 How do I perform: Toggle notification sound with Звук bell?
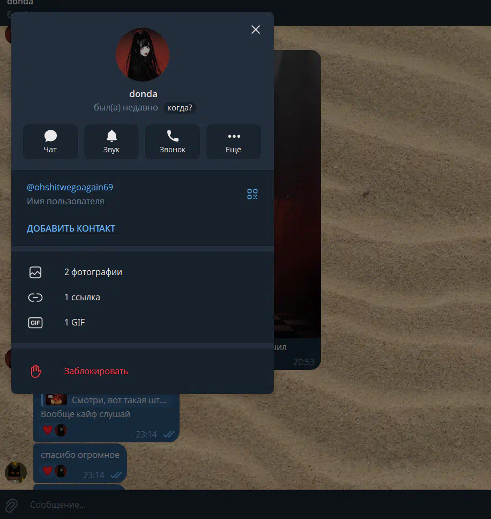[111, 142]
